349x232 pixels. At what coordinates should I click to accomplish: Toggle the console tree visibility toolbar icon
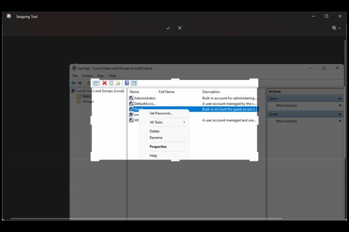point(96,83)
